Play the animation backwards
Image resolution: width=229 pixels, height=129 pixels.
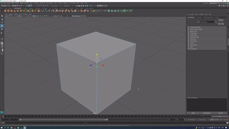(x=219, y=116)
